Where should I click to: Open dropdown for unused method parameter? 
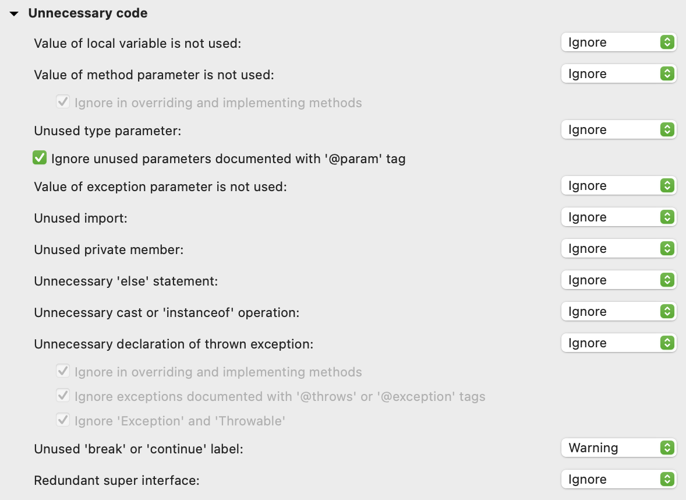618,74
